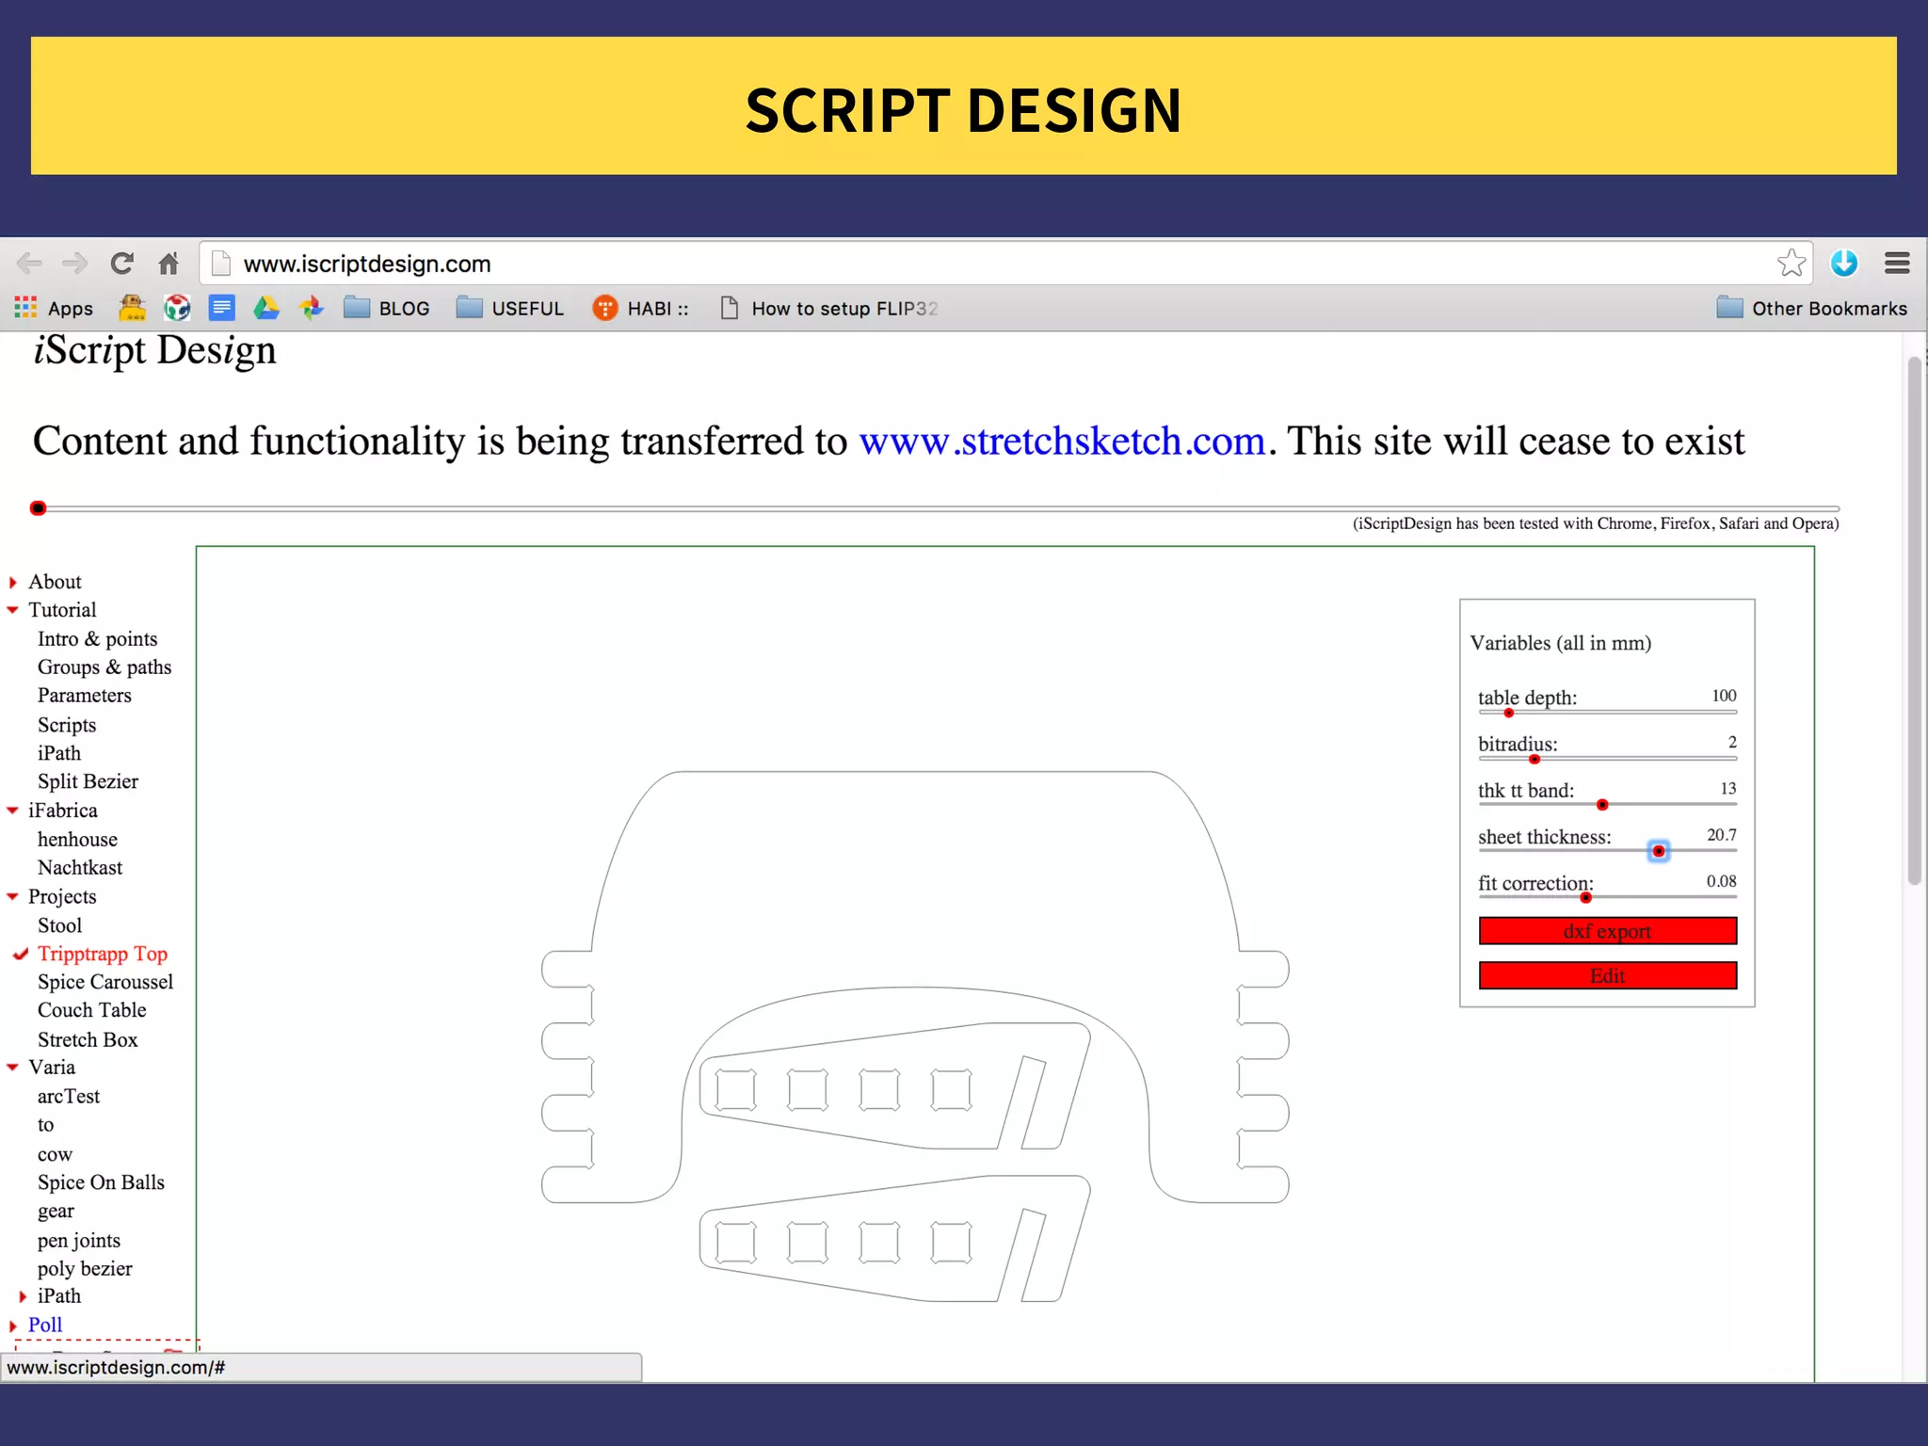Open the Apps grid shortcut
1928x1446 pixels.
click(25, 308)
